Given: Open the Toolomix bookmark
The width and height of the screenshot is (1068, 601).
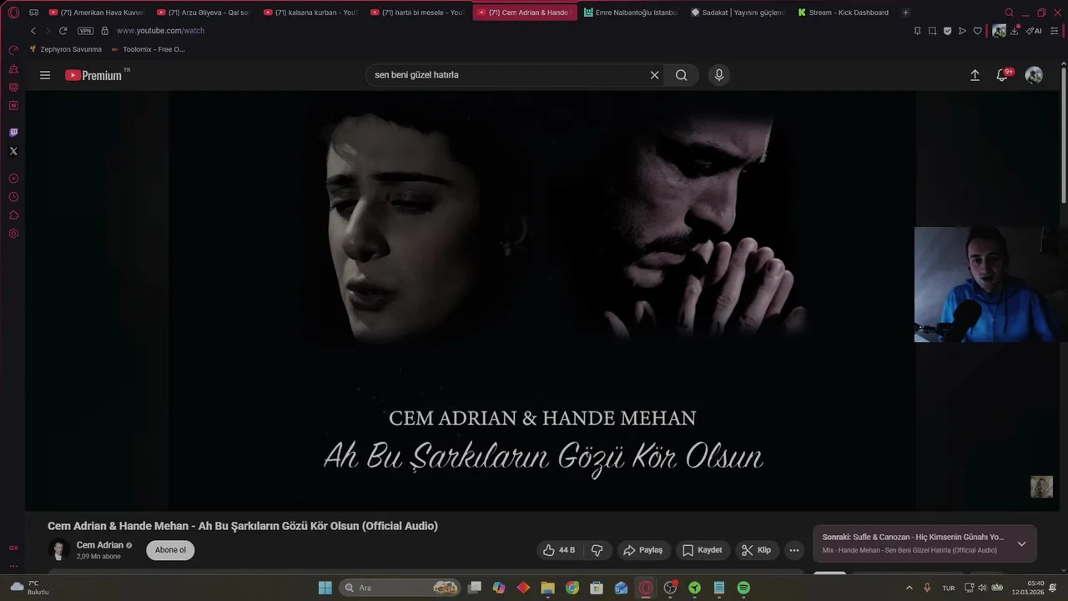Looking at the screenshot, I should tap(148, 49).
